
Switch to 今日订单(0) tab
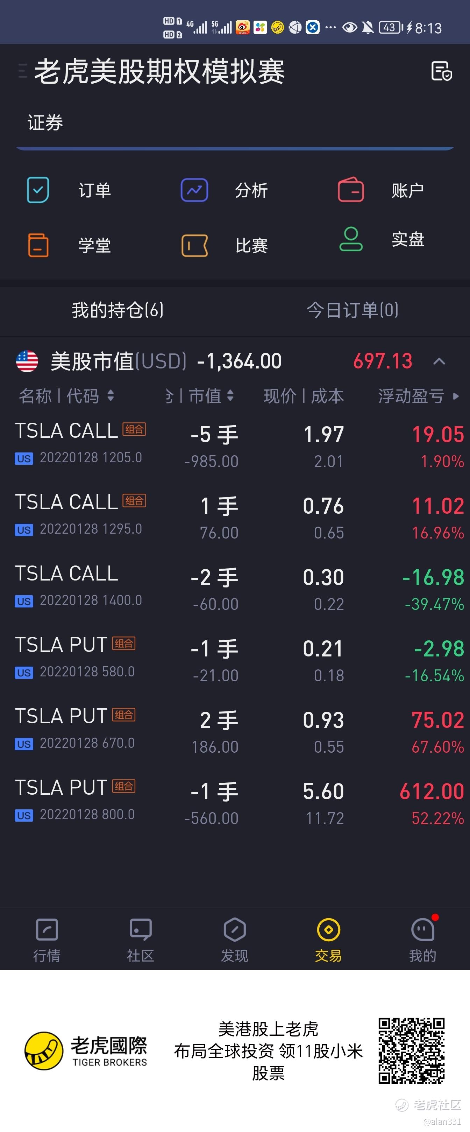tap(352, 310)
